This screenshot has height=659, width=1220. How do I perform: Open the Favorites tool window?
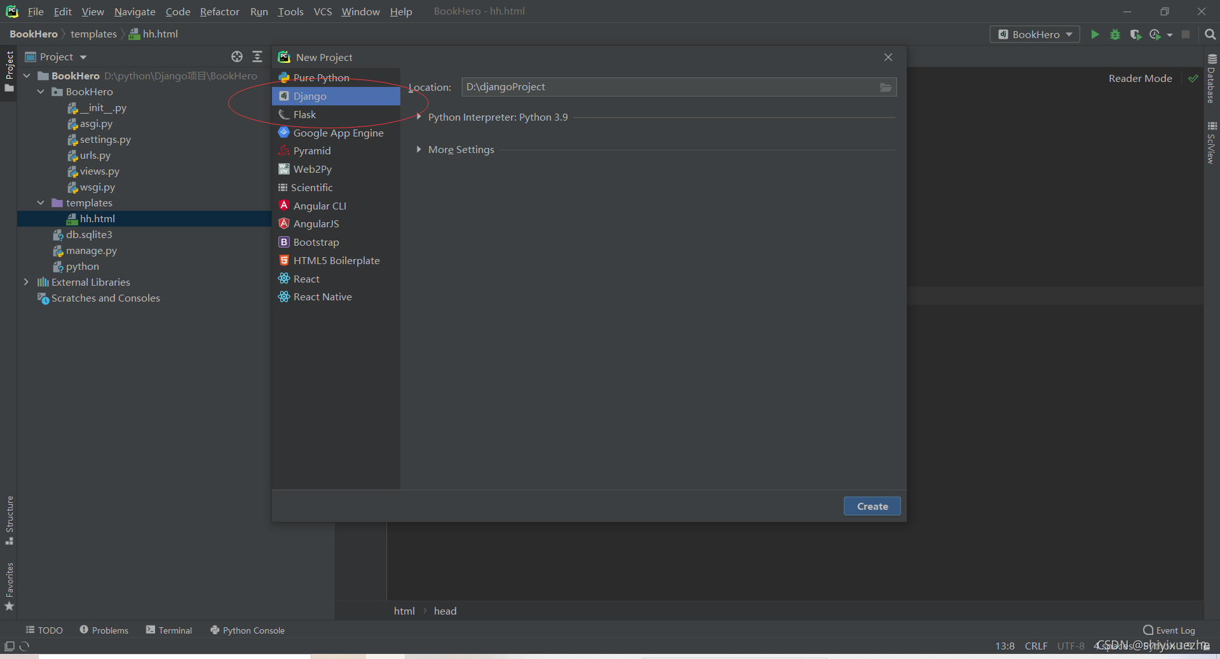[10, 587]
